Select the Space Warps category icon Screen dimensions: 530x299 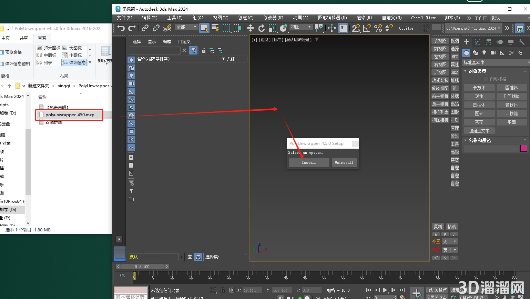tap(511, 53)
